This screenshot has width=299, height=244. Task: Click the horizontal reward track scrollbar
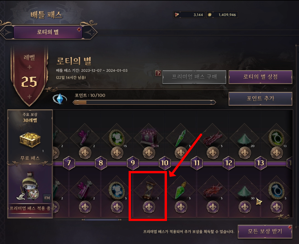tap(102, 220)
